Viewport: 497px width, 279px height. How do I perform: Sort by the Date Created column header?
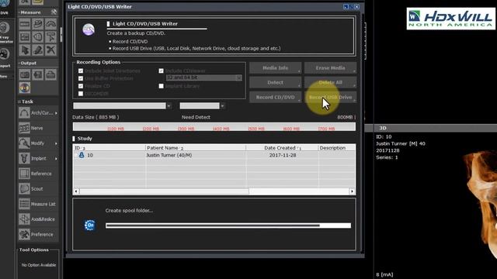click(282, 148)
